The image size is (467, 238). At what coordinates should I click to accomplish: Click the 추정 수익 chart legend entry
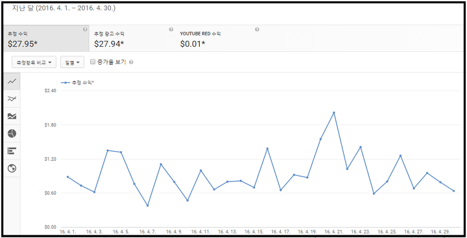pos(77,82)
